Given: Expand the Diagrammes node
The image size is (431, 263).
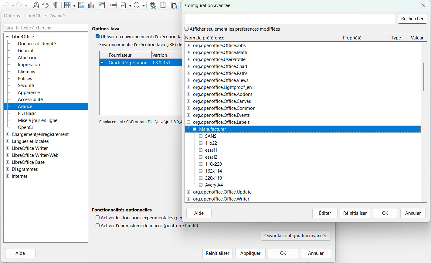Looking at the screenshot, I should 8,169.
